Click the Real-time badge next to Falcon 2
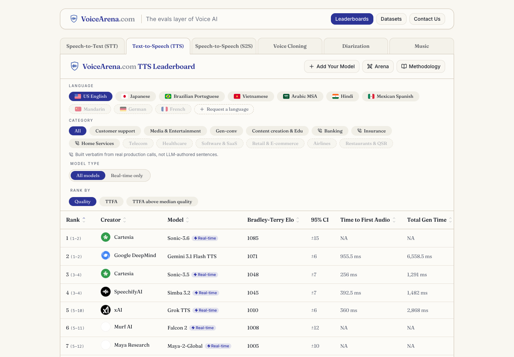Screen dimensions: 514x357 pos(202,328)
